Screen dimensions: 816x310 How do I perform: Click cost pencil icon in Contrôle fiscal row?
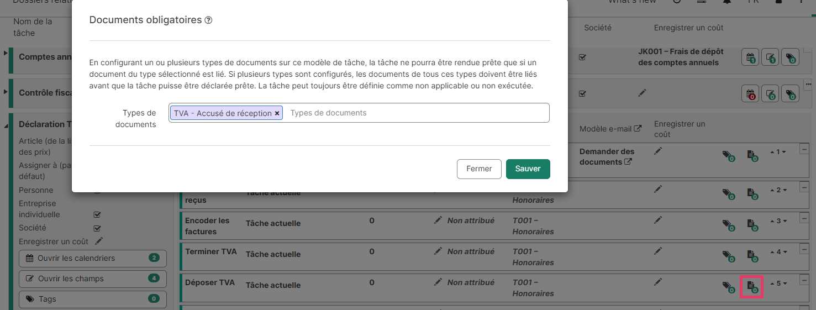point(642,93)
